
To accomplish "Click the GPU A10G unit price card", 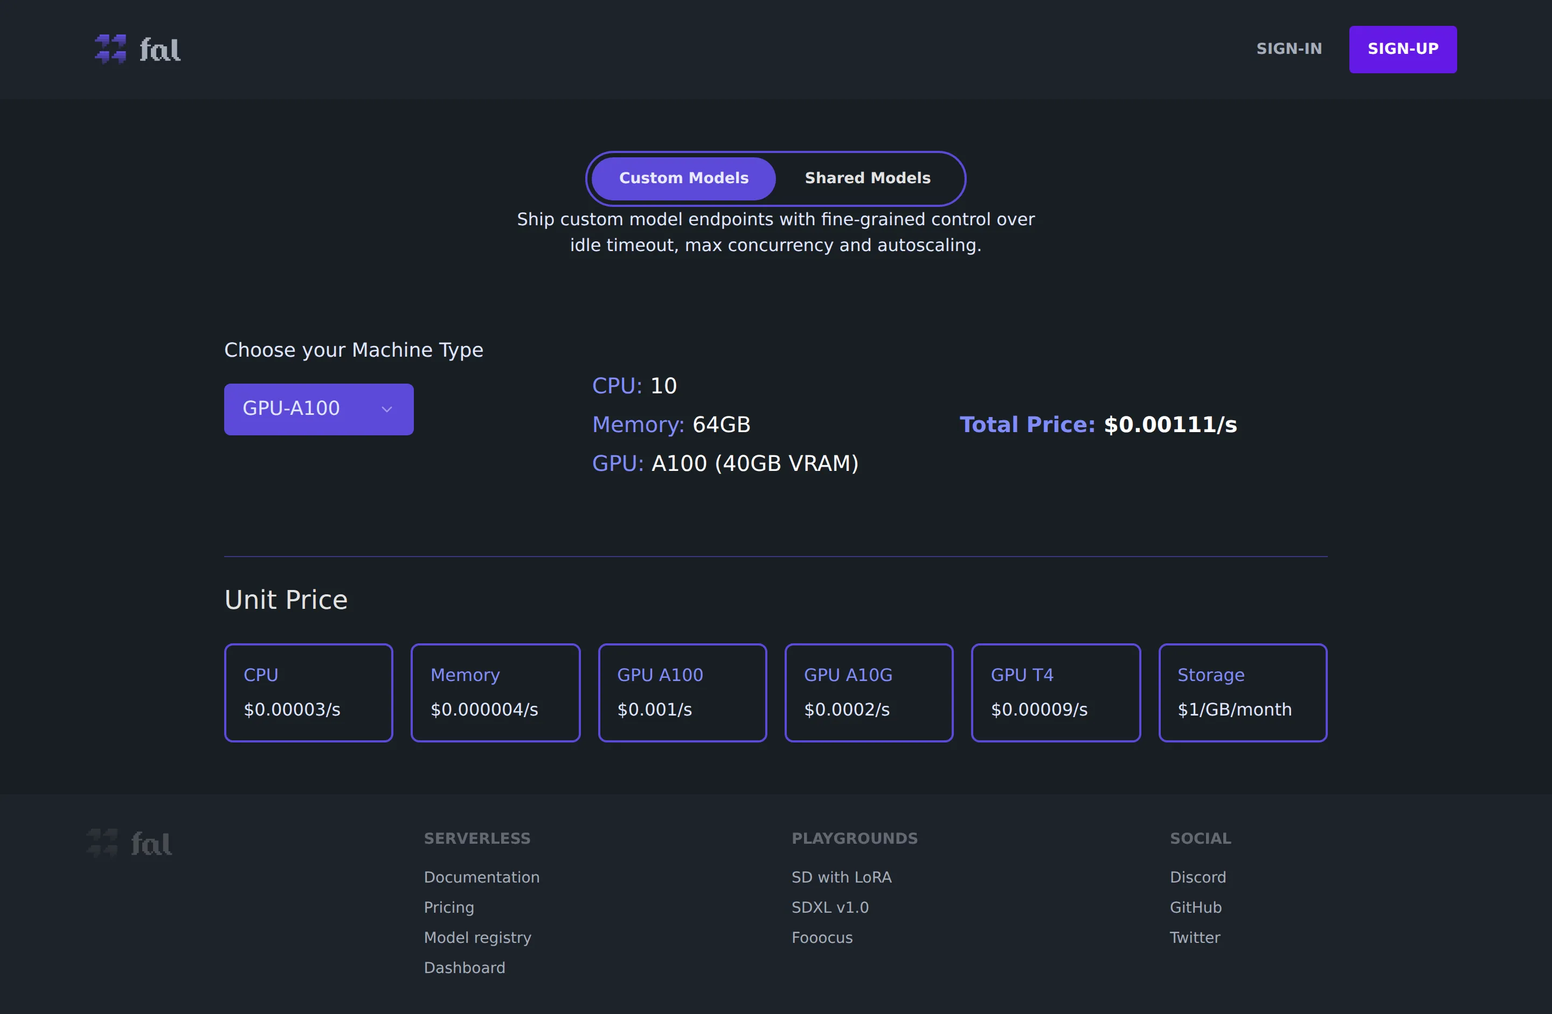I will coord(869,692).
